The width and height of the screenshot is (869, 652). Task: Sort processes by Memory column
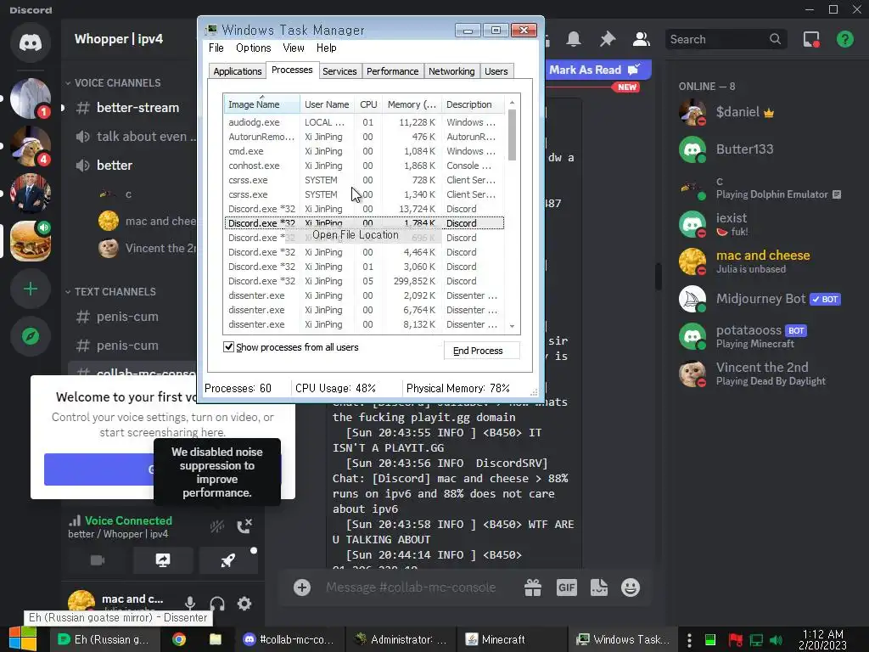point(412,104)
